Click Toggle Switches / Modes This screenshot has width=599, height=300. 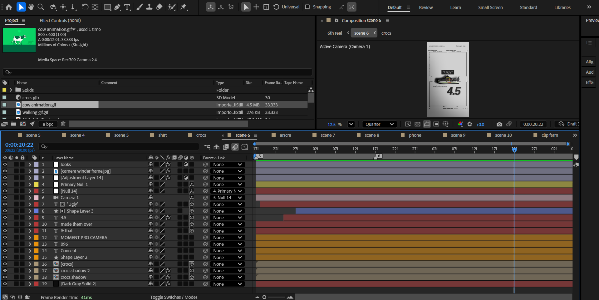(174, 297)
